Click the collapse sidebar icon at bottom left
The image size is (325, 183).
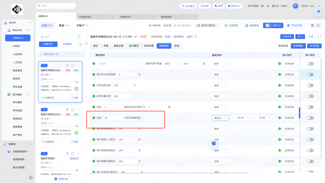(31, 178)
